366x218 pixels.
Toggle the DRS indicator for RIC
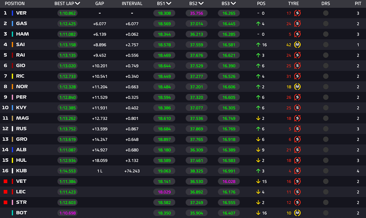tap(326, 76)
